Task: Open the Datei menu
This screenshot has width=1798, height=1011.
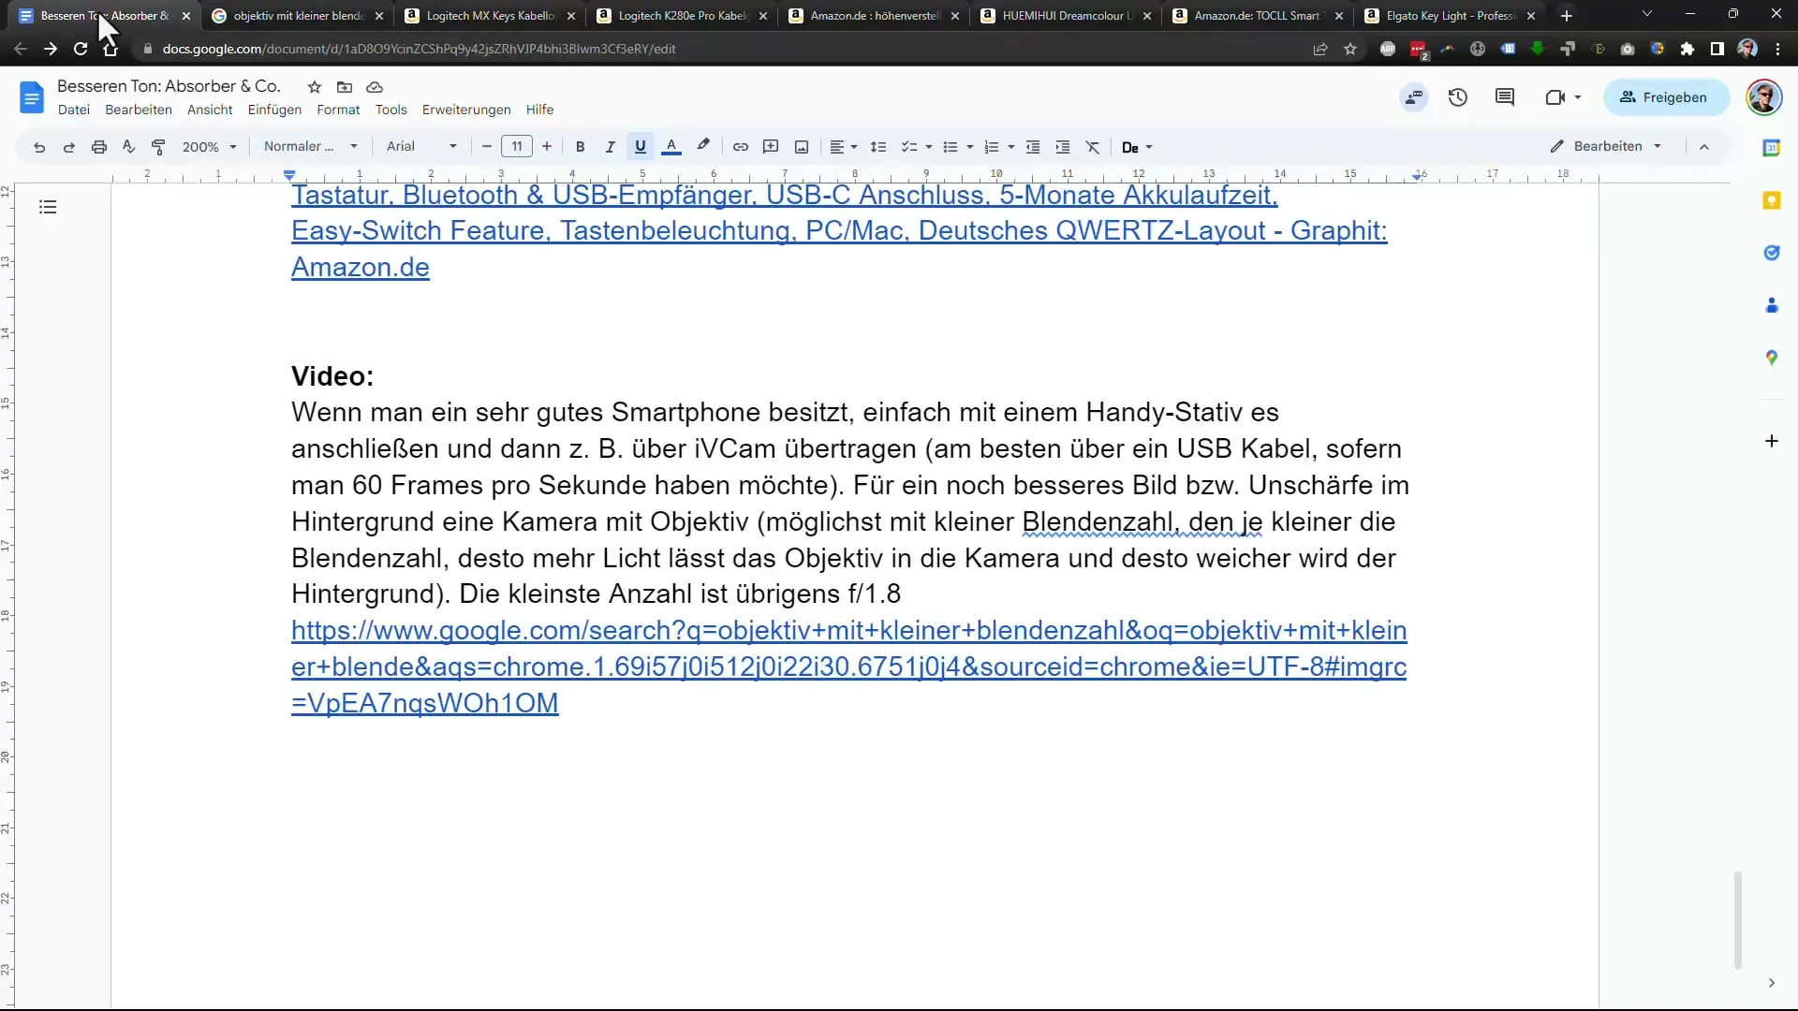Action: [x=73, y=109]
